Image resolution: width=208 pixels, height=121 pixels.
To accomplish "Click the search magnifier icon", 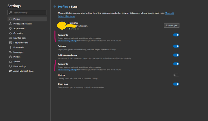I will click(11, 12).
